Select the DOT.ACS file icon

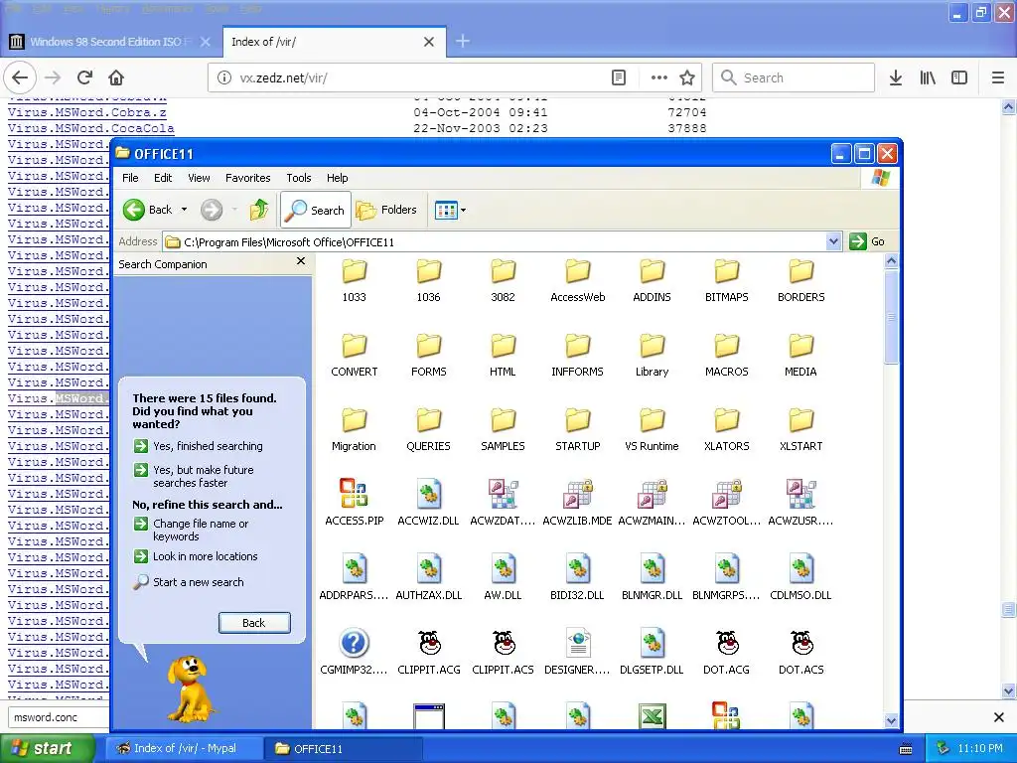pos(801,643)
